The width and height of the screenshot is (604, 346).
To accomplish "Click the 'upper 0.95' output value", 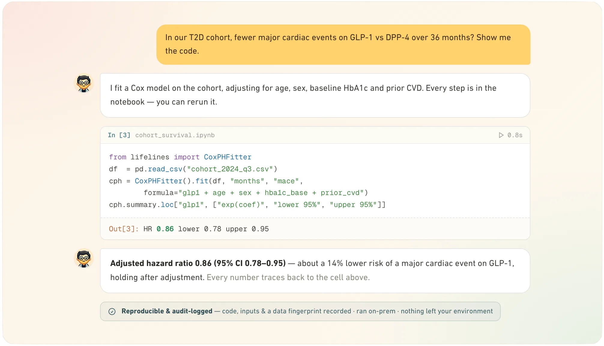I will (247, 229).
